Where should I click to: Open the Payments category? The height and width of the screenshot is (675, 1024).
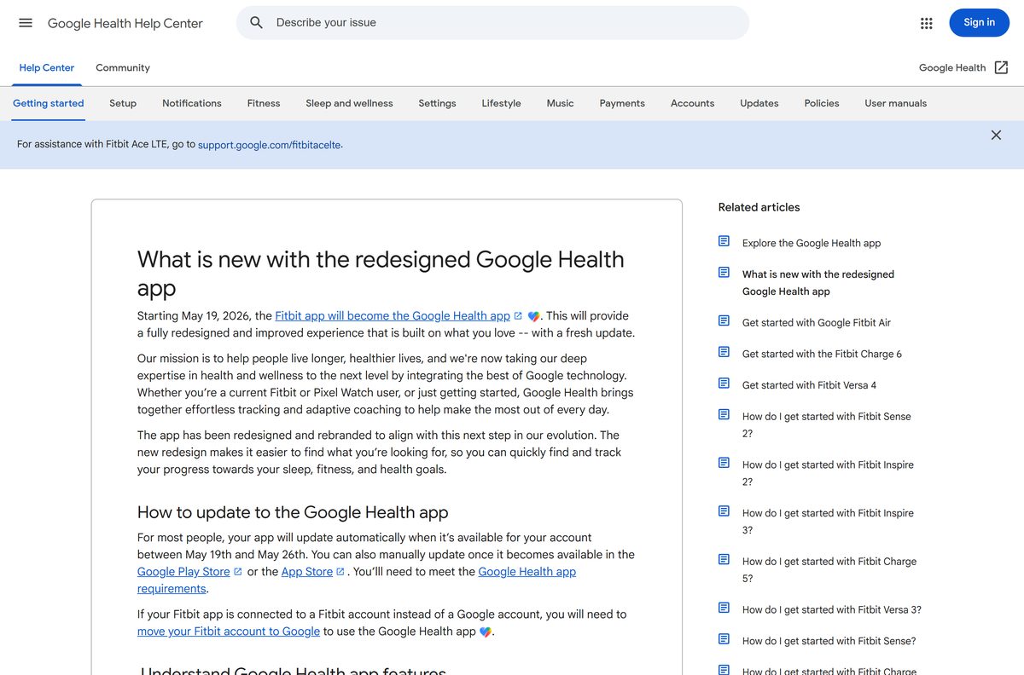click(x=622, y=103)
